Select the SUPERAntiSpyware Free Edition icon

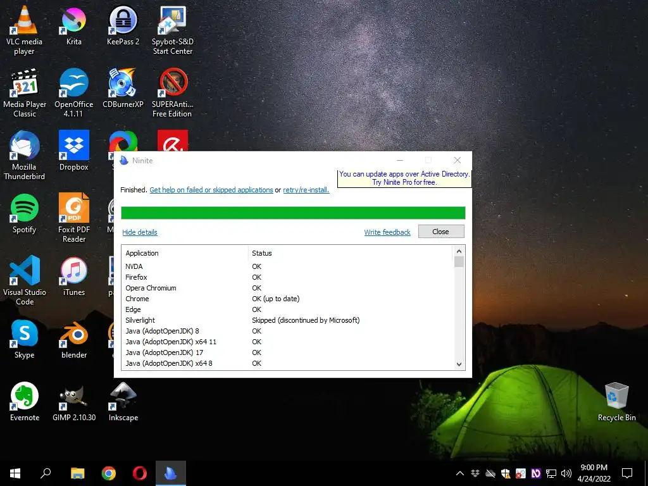coord(173,94)
